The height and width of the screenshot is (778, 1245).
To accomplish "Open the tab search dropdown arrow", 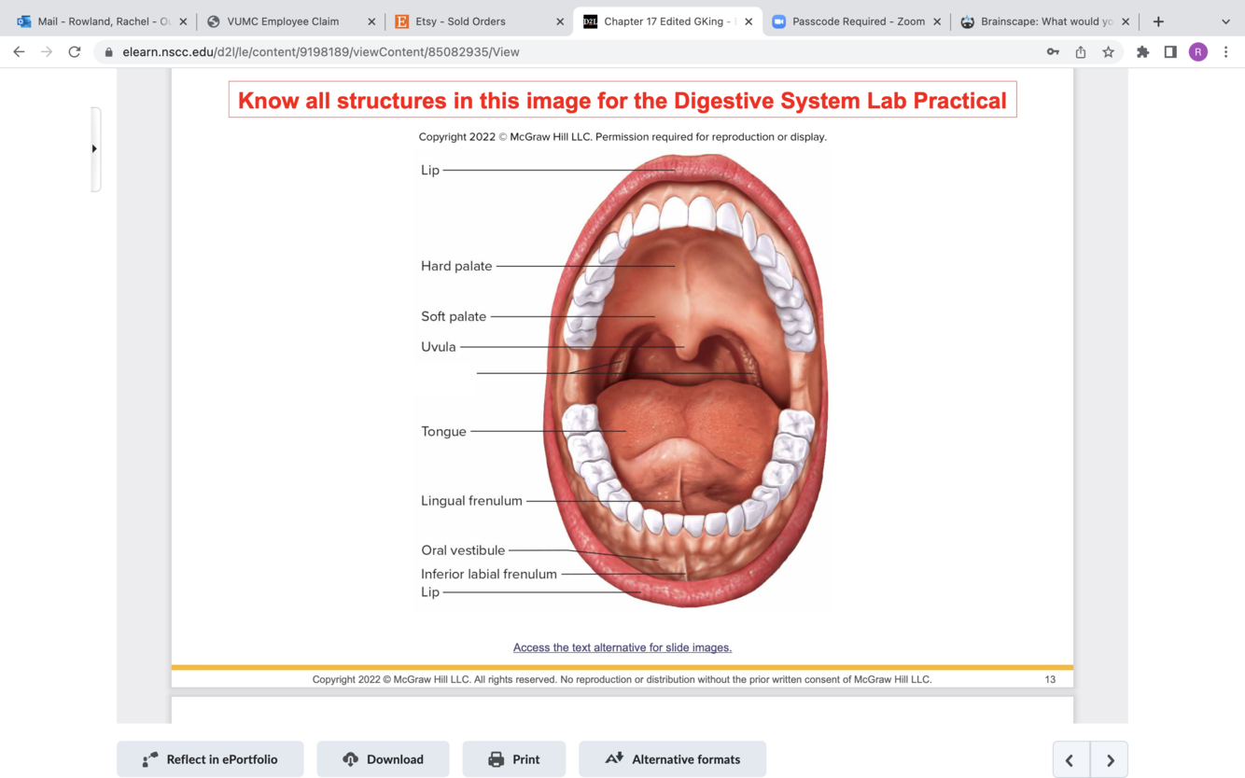I will click(x=1225, y=21).
